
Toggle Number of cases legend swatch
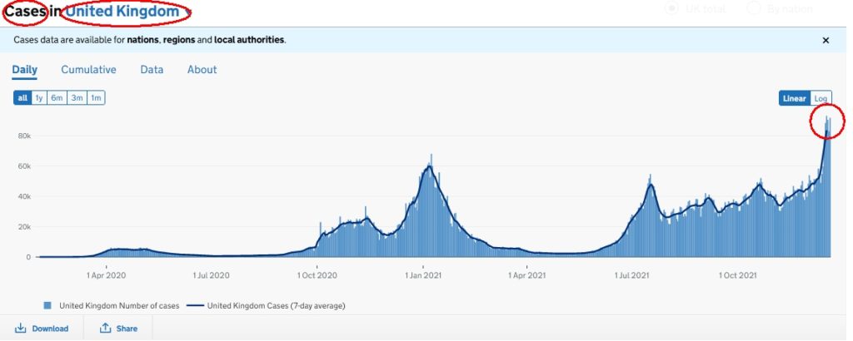coord(47,306)
